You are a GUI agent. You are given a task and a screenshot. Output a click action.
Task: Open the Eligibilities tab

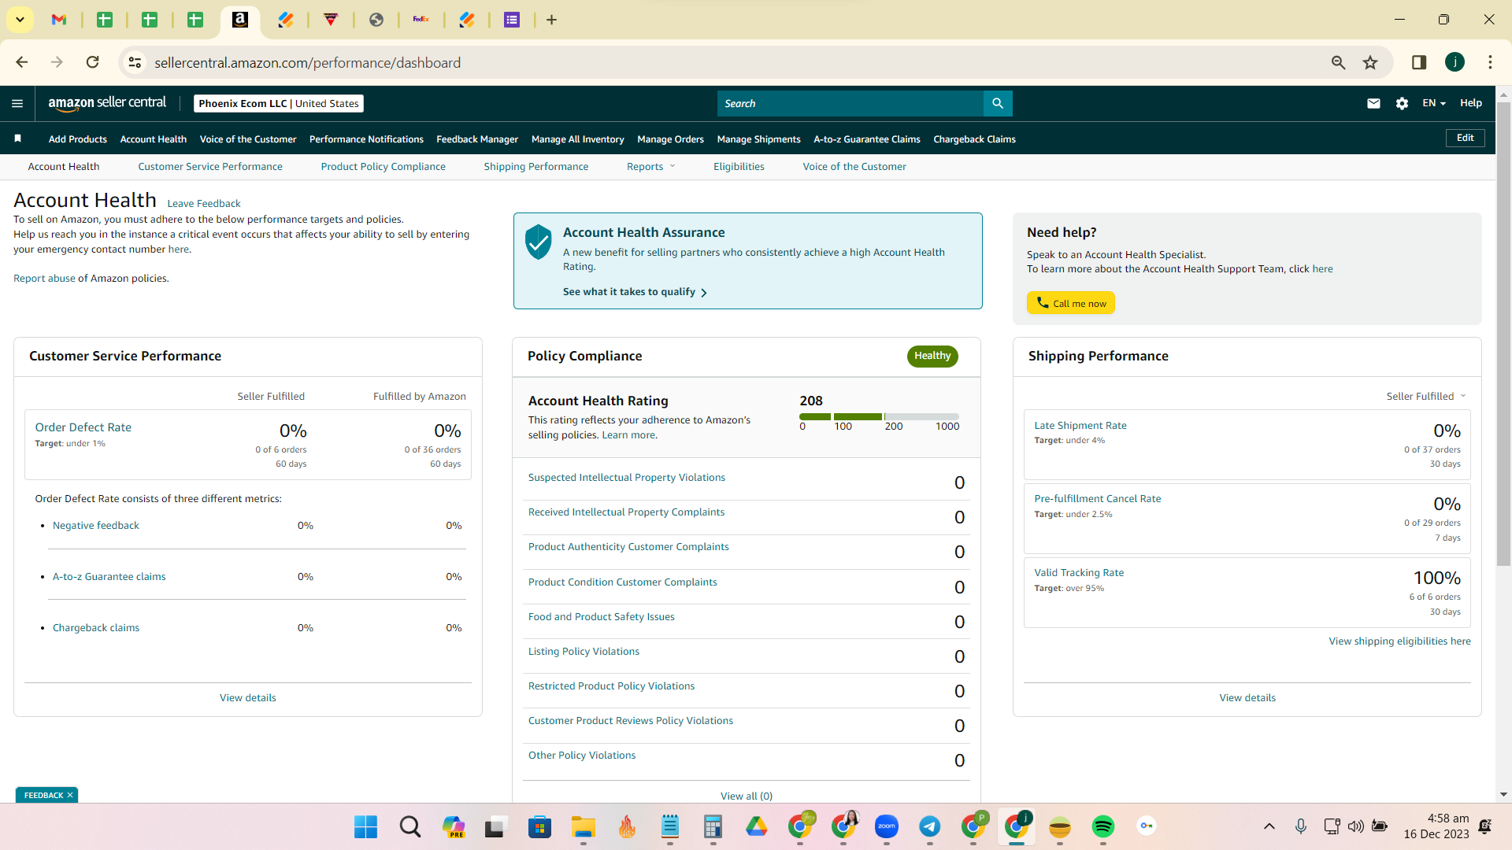pos(739,166)
